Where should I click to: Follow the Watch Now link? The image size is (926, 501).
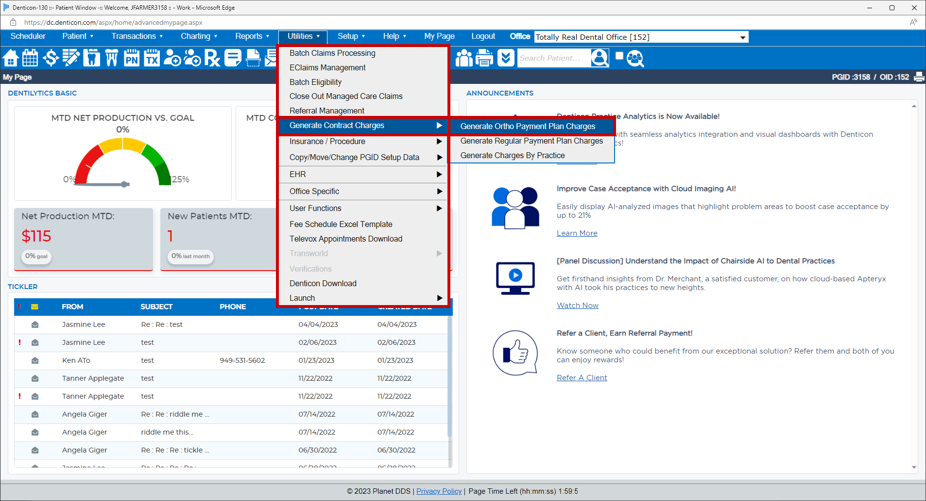(x=578, y=306)
